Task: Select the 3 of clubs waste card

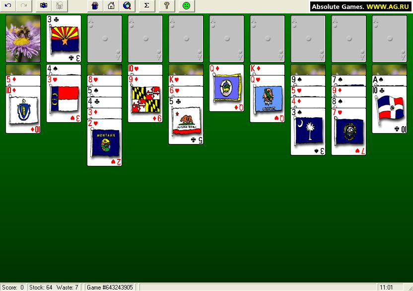Action: click(x=64, y=38)
